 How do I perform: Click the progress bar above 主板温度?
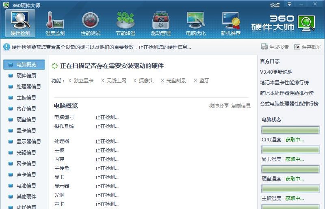tap(290, 189)
